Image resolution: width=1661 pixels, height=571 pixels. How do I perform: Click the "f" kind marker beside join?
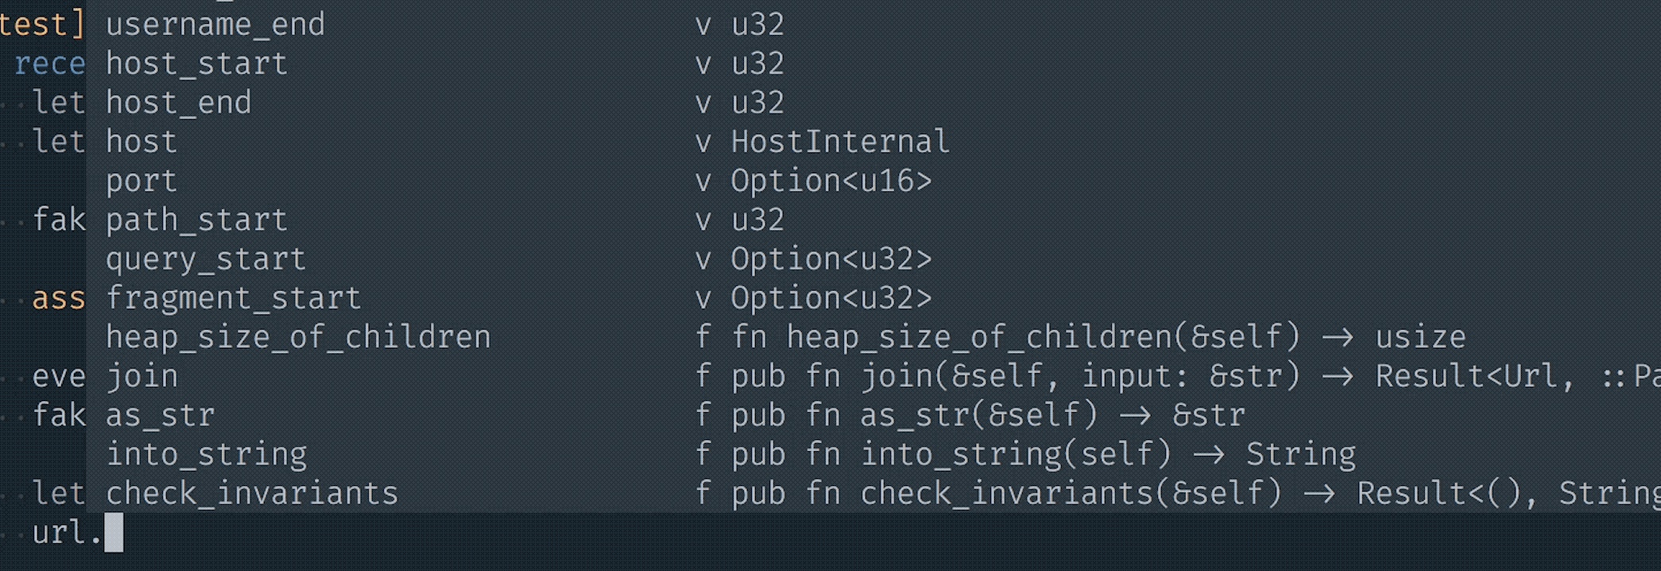pos(703,376)
